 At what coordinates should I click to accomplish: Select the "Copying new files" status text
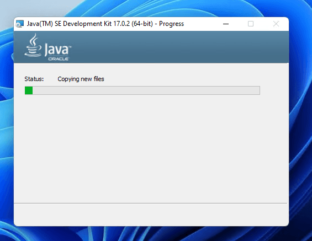(81, 79)
